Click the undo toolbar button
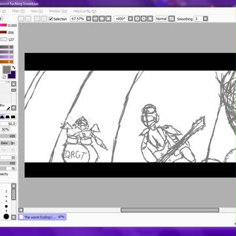This screenshot has width=236, height=236. coord(21,19)
